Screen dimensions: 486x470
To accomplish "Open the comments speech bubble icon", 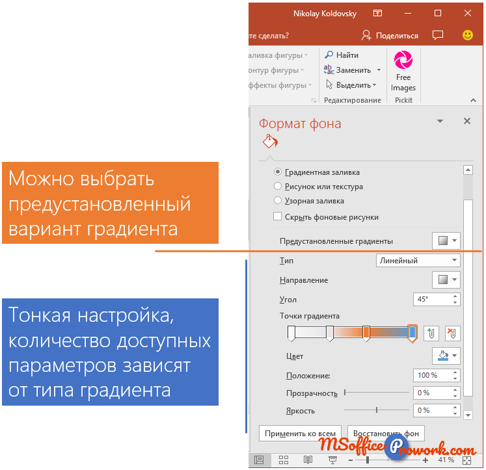I will [x=438, y=35].
